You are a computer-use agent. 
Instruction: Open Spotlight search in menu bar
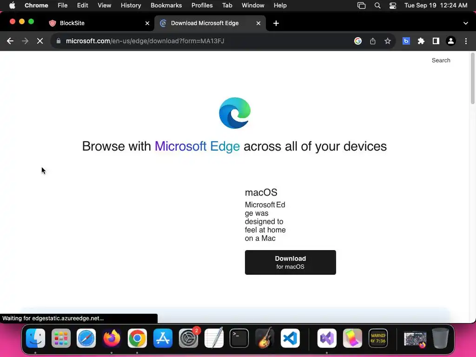point(377,6)
